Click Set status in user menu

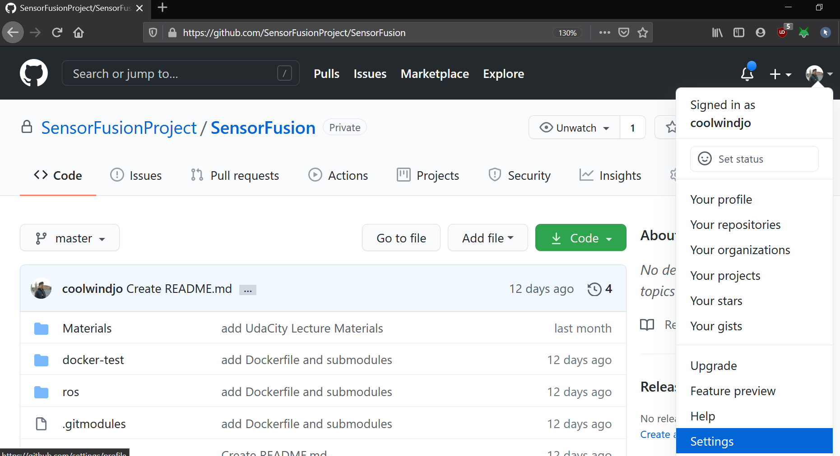754,159
